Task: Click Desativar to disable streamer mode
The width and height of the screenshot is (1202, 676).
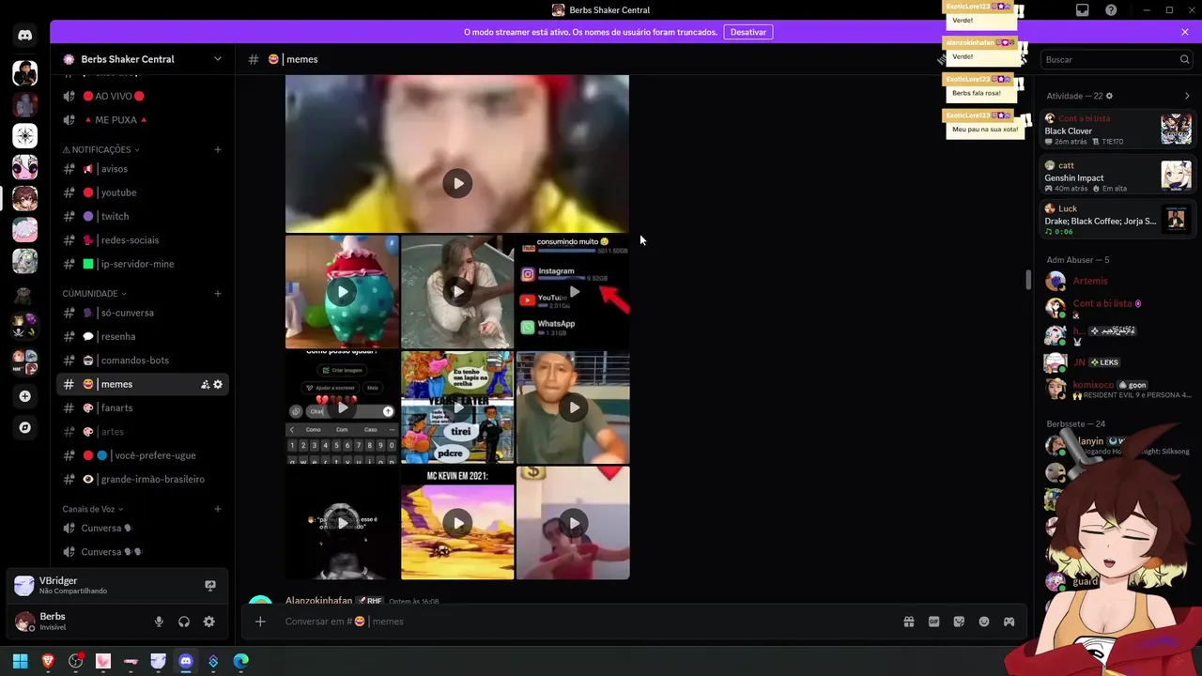Action: point(748,32)
